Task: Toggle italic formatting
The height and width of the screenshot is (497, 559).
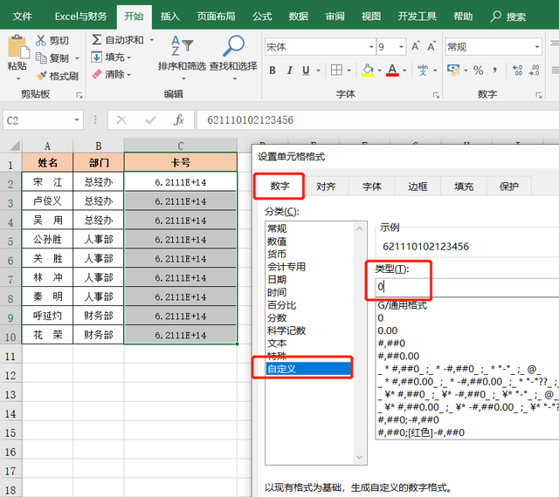Action: 289,71
